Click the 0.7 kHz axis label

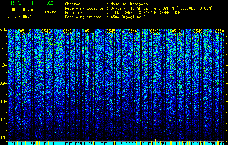3,120
